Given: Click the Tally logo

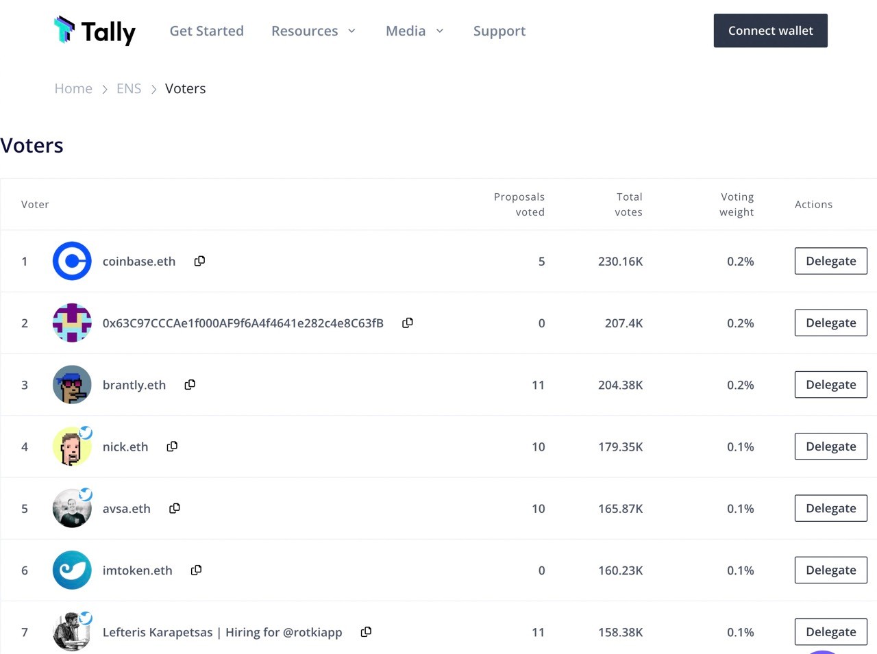Looking at the screenshot, I should point(95,31).
